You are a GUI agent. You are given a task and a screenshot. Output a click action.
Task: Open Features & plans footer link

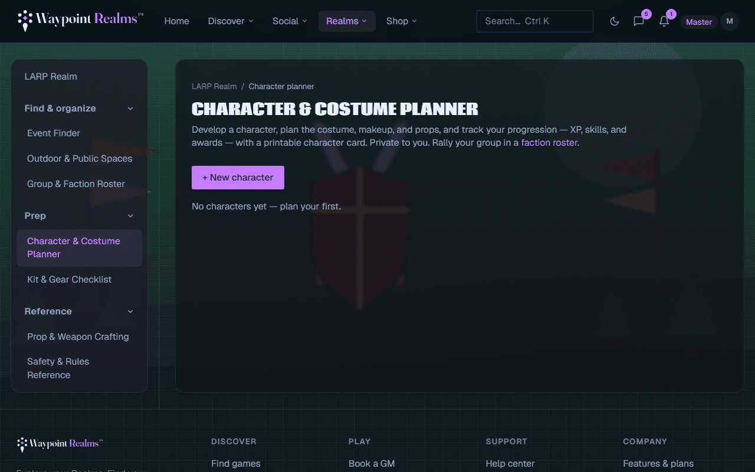[x=658, y=464]
